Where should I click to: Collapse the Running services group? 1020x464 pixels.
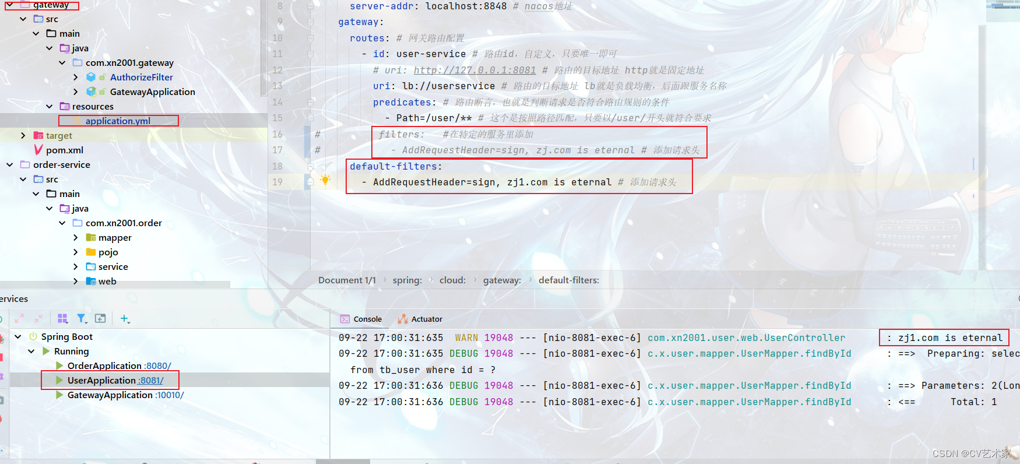tap(31, 351)
